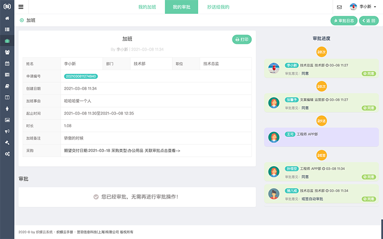Click application number tag 2021030811274840
Viewport: 383px width, 239px height.
[81, 76]
